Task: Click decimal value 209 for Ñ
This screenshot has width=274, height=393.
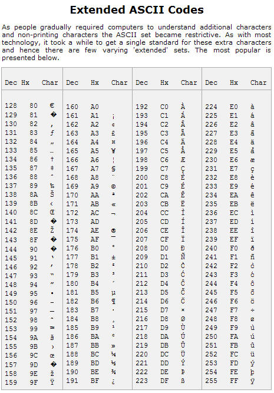Action: tap(141, 257)
